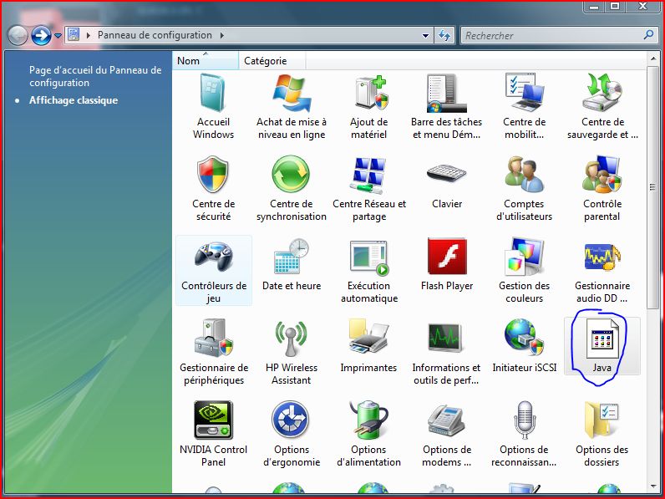Image resolution: width=665 pixels, height=499 pixels.
Task: Refresh the address bar view
Action: click(444, 36)
